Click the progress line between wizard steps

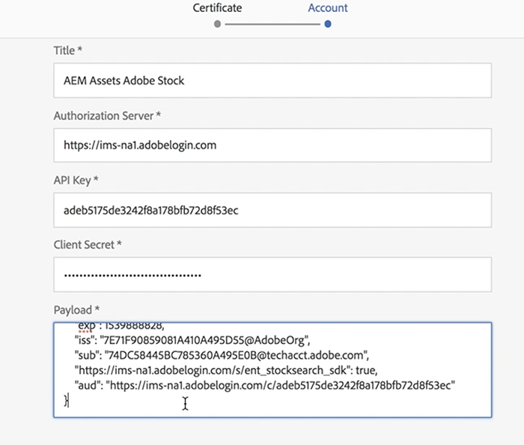click(272, 24)
